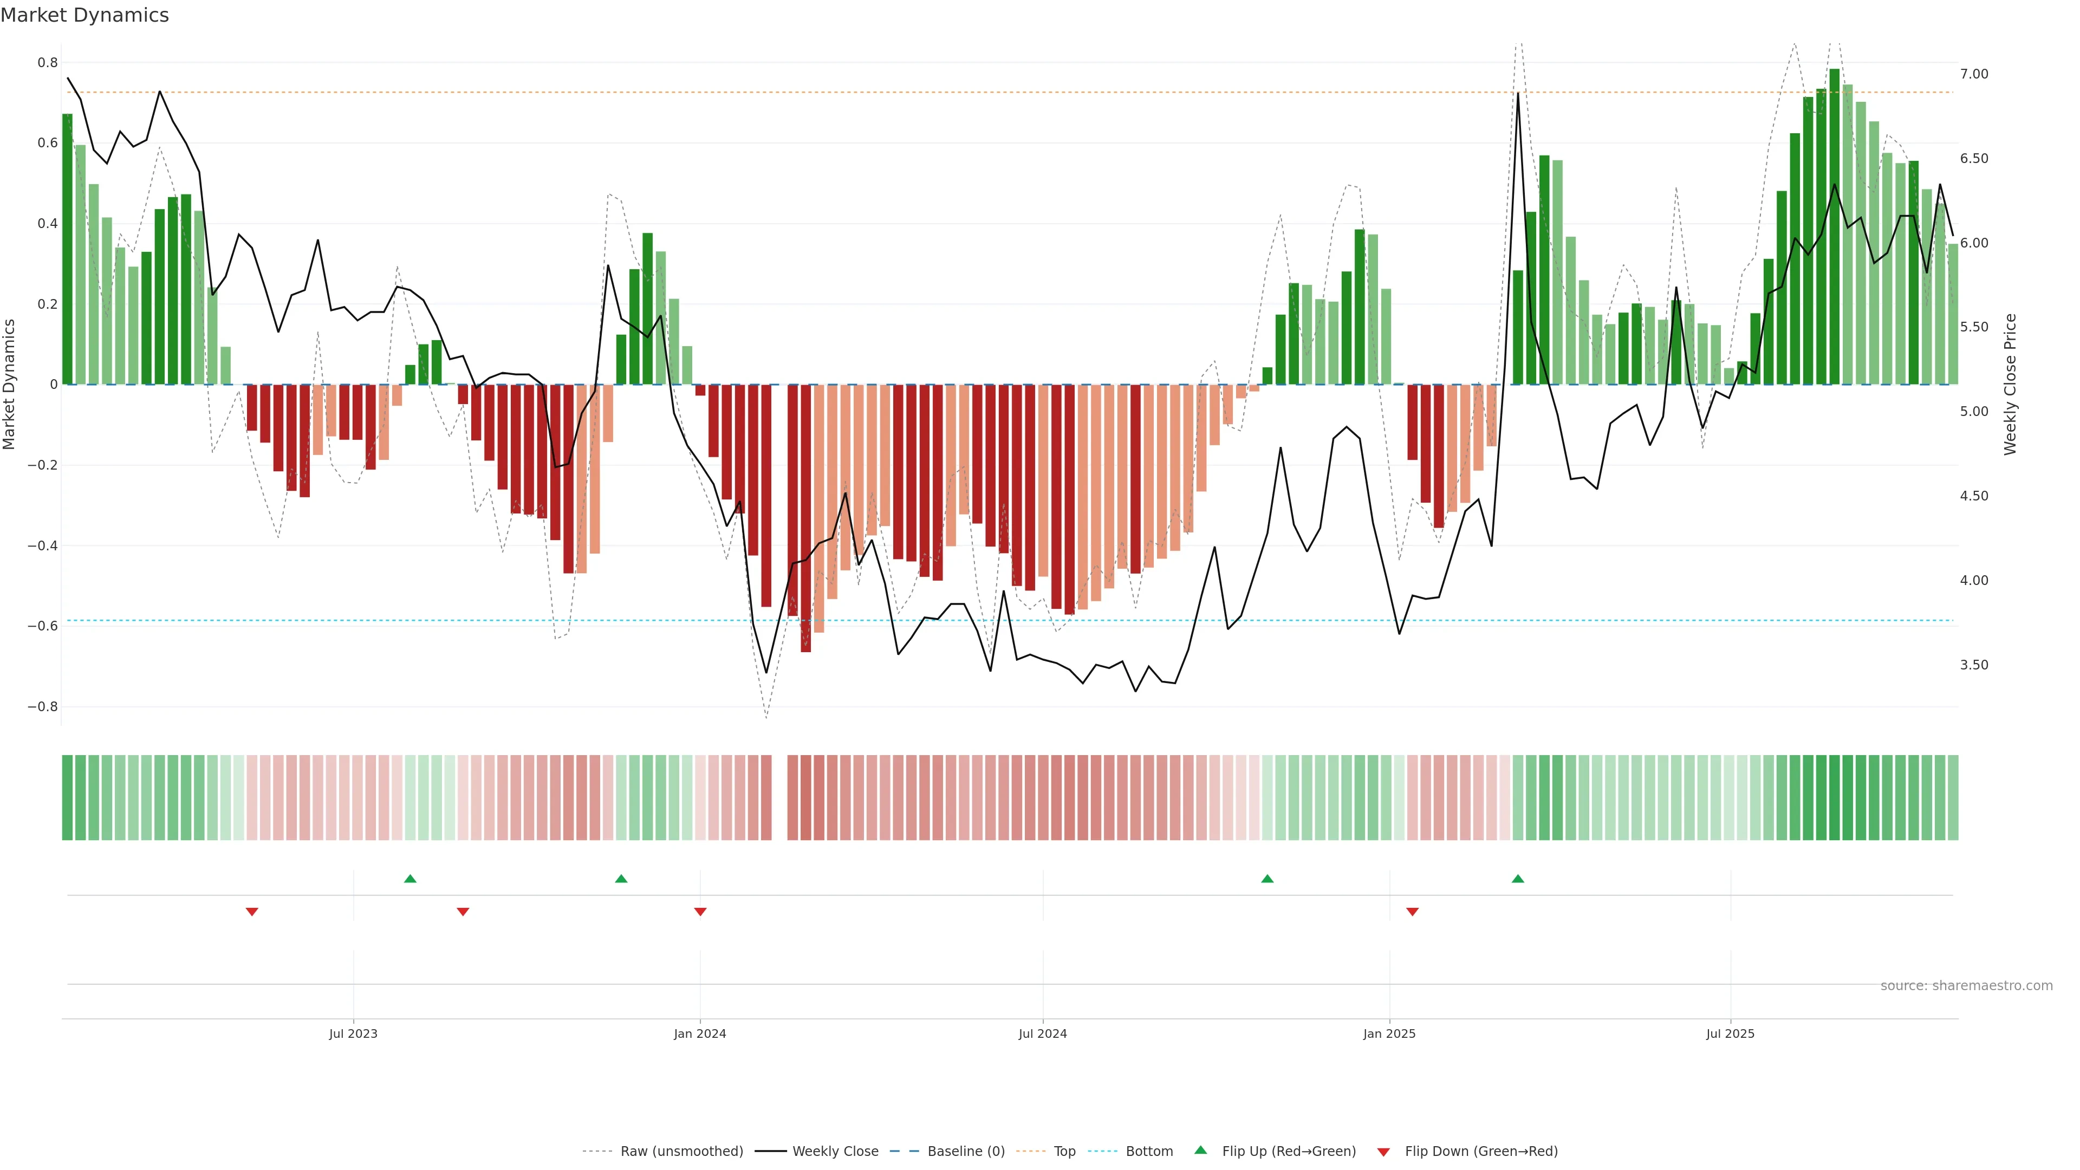This screenshot has height=1170, width=2080.
Task: Click the green flip-up marker after Jul 2023
Action: 410,879
